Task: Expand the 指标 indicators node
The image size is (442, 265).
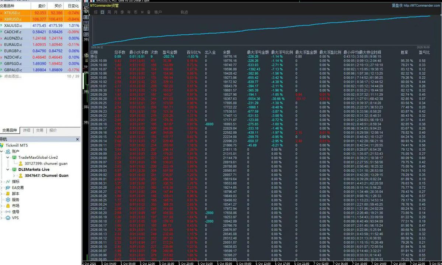Action: [2, 182]
